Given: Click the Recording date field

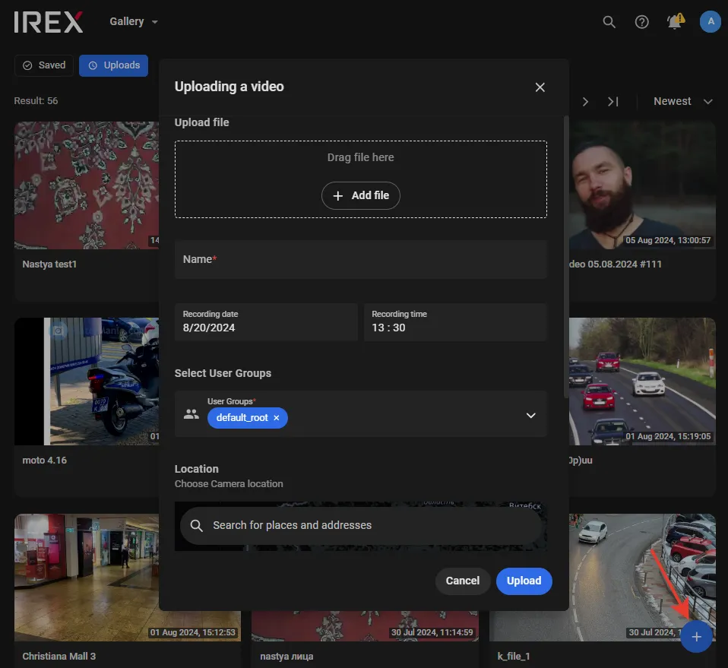Looking at the screenshot, I should tap(266, 322).
